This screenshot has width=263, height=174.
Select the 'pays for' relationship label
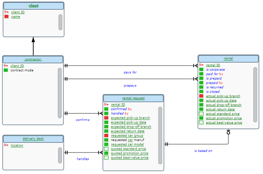(130, 72)
